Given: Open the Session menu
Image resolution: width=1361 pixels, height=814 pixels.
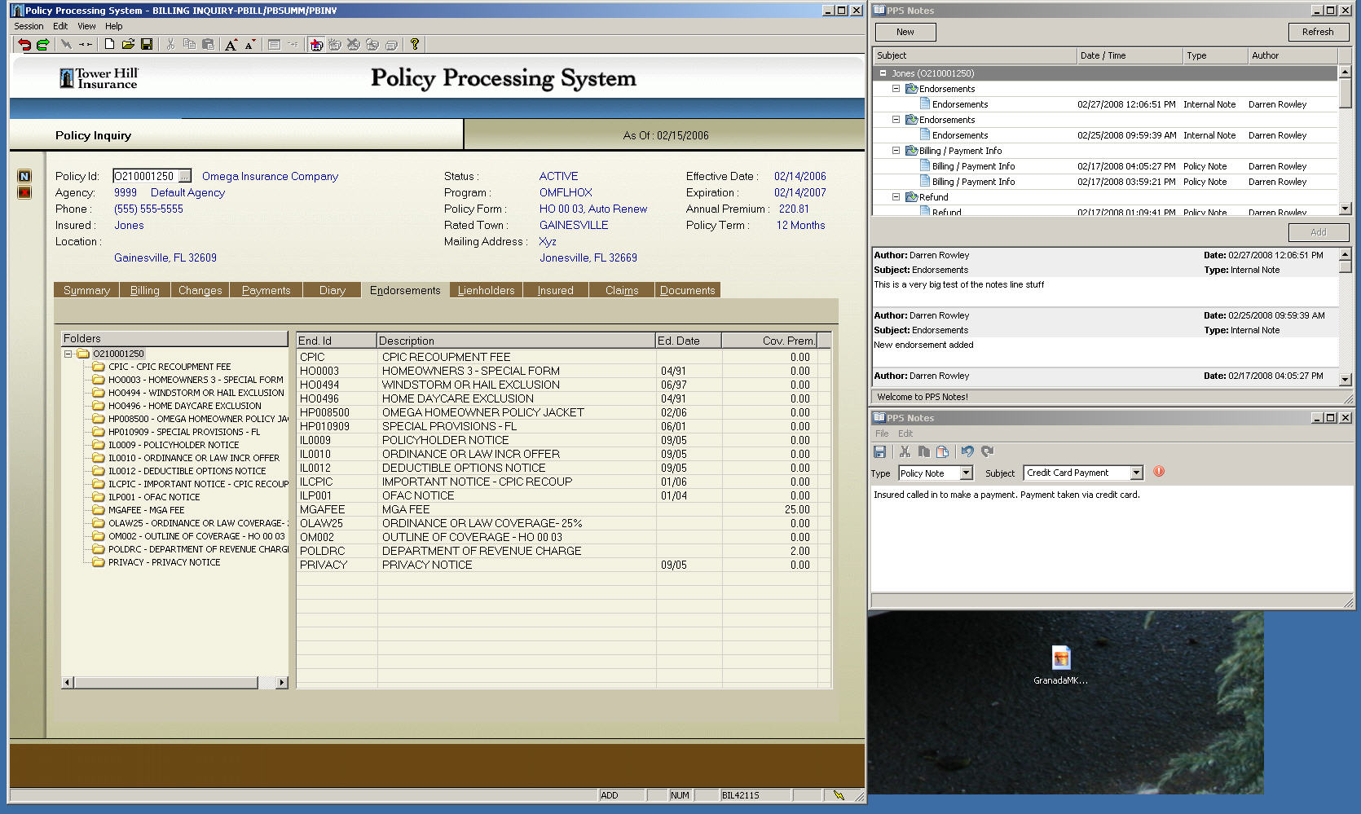Looking at the screenshot, I should (x=29, y=26).
